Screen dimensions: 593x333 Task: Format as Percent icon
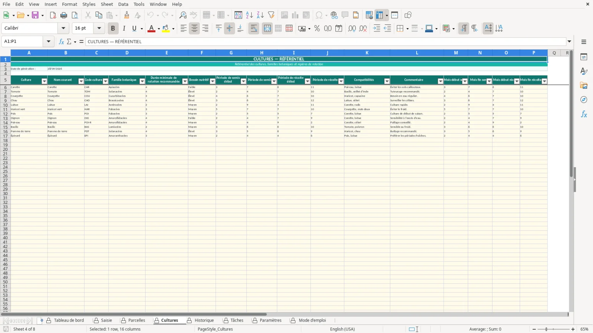[317, 28]
